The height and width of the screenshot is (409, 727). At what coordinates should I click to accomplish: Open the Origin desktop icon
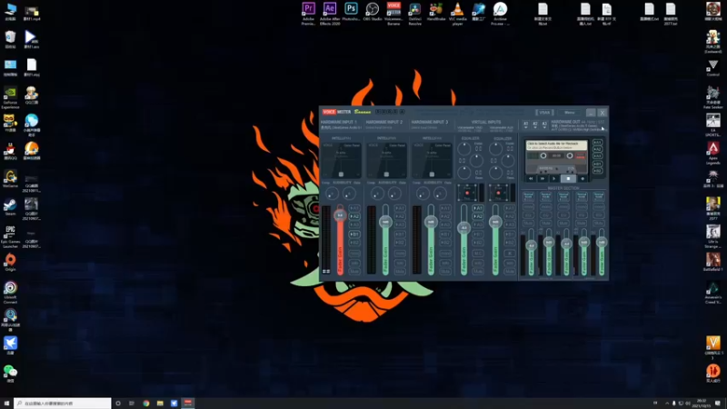pos(10,263)
